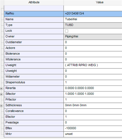
Task: Expand the Sifactor attribute row
Action: pos(1,94)
